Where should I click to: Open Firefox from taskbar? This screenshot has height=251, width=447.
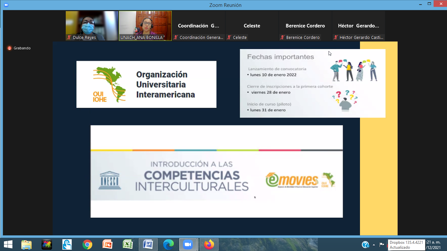click(209, 244)
